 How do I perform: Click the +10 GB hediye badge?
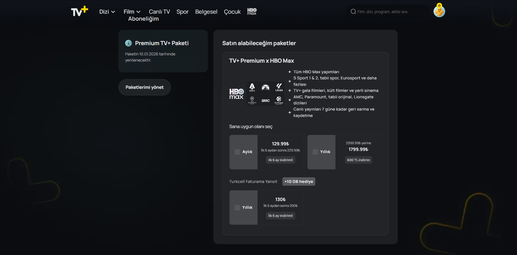tap(299, 182)
